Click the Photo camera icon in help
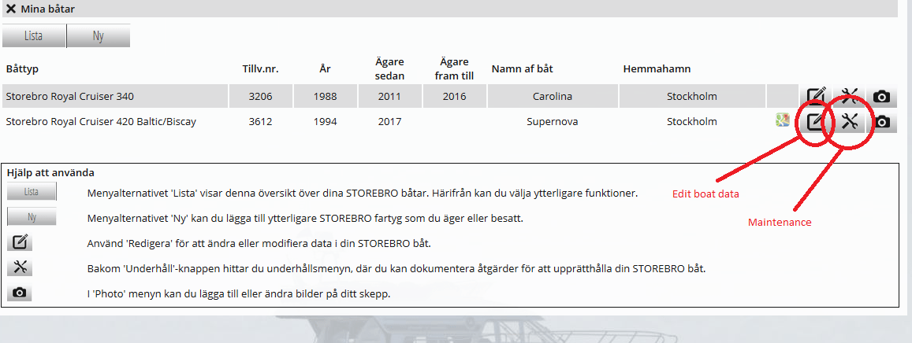This screenshot has height=343, width=912. coord(19,293)
